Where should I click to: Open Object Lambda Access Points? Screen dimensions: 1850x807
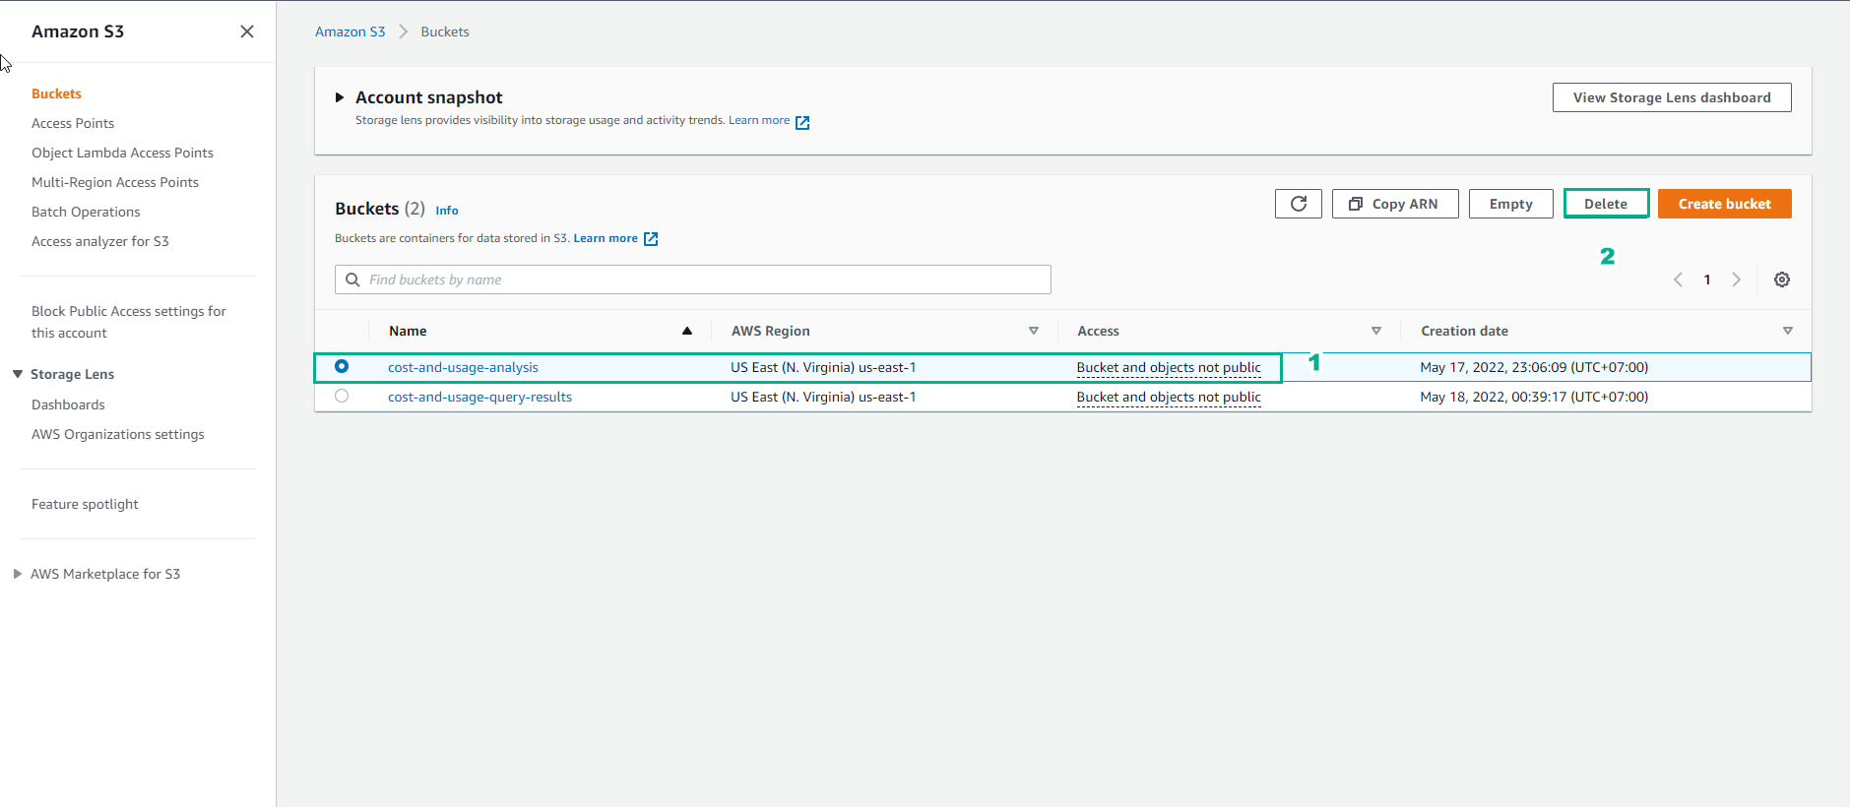coord(122,153)
